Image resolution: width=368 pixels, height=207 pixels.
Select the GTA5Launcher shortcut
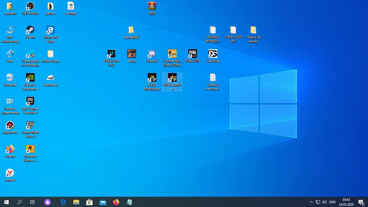click(172, 82)
